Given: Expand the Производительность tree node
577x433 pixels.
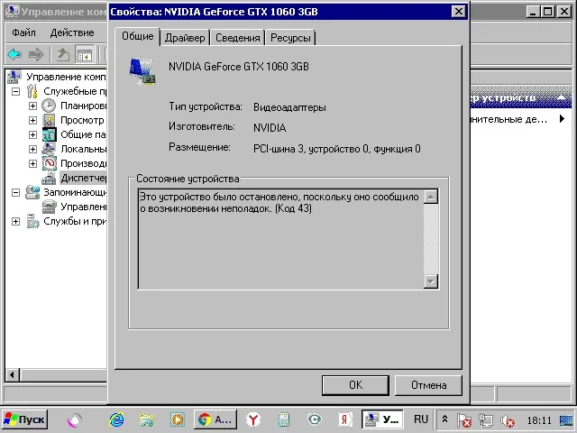Looking at the screenshot, I should [x=32, y=163].
